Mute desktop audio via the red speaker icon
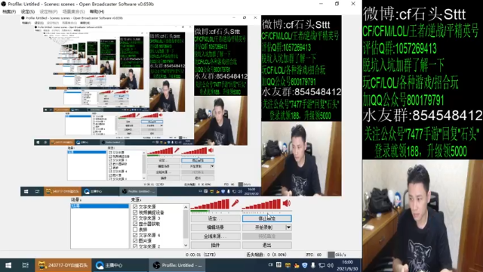The width and height of the screenshot is (483, 272). 287,203
